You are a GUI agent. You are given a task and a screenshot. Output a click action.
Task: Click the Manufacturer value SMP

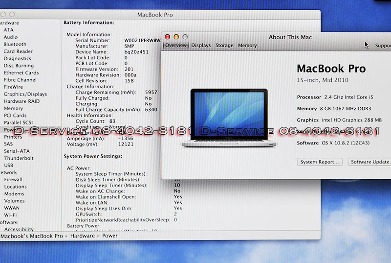[129, 46]
